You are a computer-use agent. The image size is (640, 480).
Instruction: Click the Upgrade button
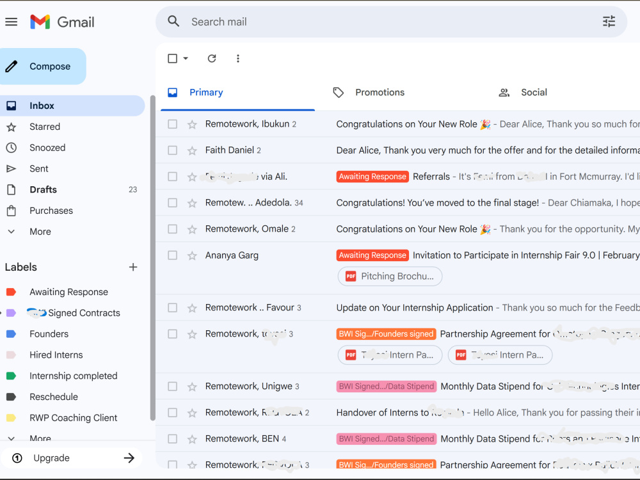point(72,458)
